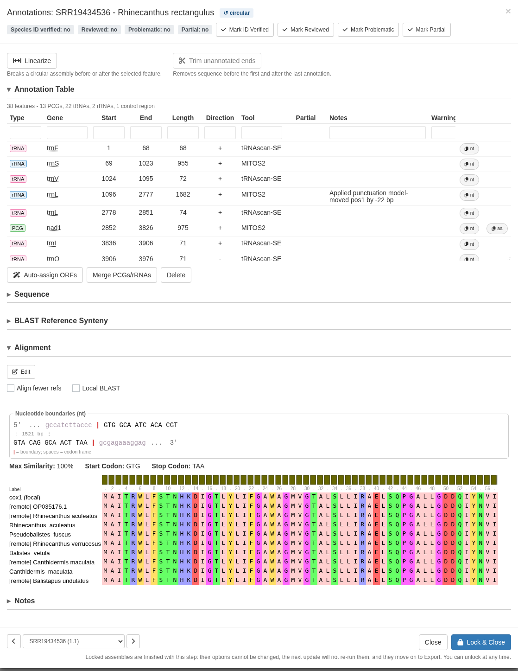This screenshot has height=671, width=518.
Task: Click rRNA type badge for rrnS
Action: [18, 164]
